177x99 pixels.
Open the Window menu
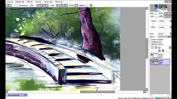(48, 2)
